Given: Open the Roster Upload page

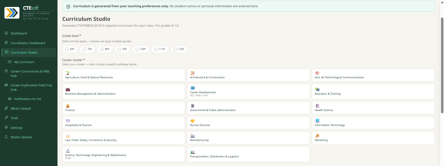Looking at the screenshot, I should 29,137.
